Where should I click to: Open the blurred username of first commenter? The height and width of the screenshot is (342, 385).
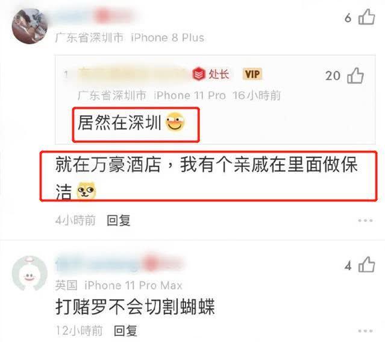[x=95, y=16]
